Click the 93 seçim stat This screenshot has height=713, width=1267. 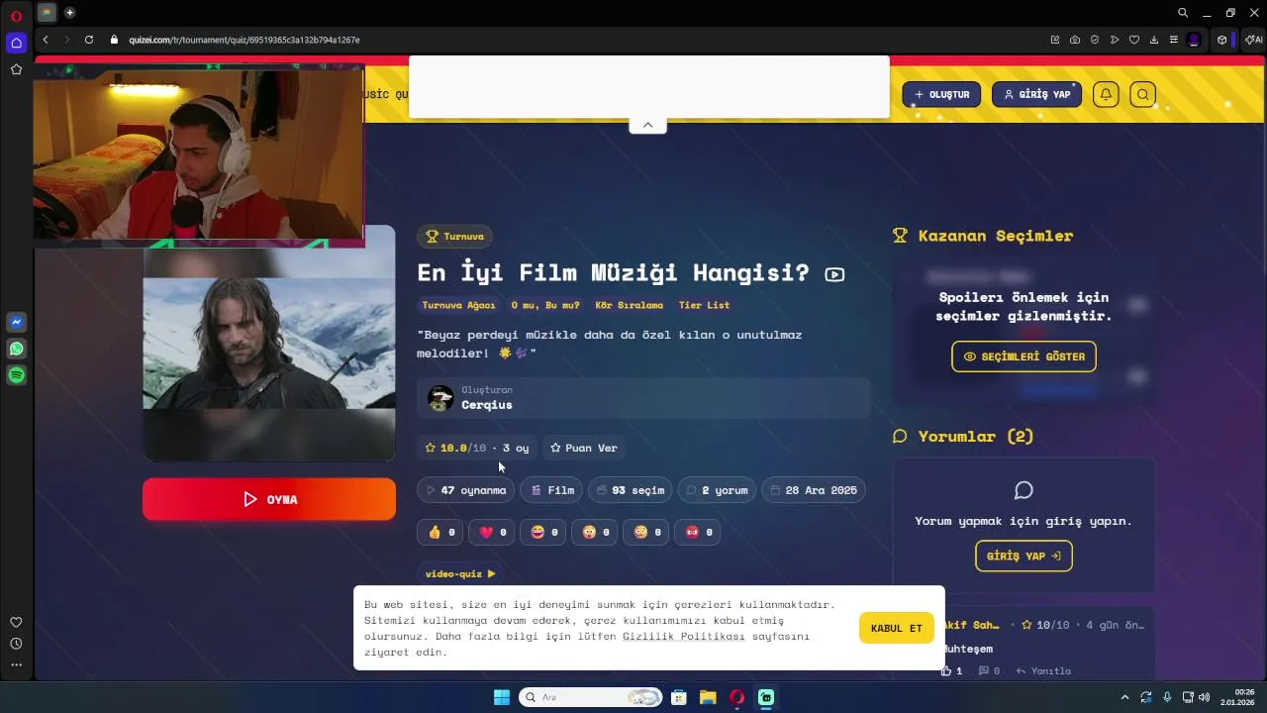(x=631, y=490)
